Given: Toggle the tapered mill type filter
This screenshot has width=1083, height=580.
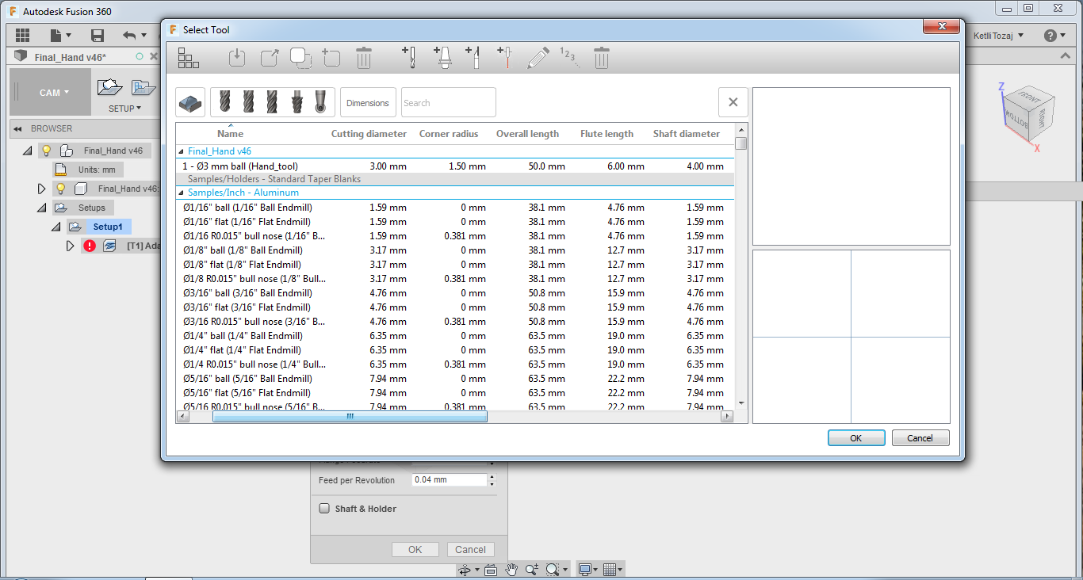Looking at the screenshot, I should 297,102.
